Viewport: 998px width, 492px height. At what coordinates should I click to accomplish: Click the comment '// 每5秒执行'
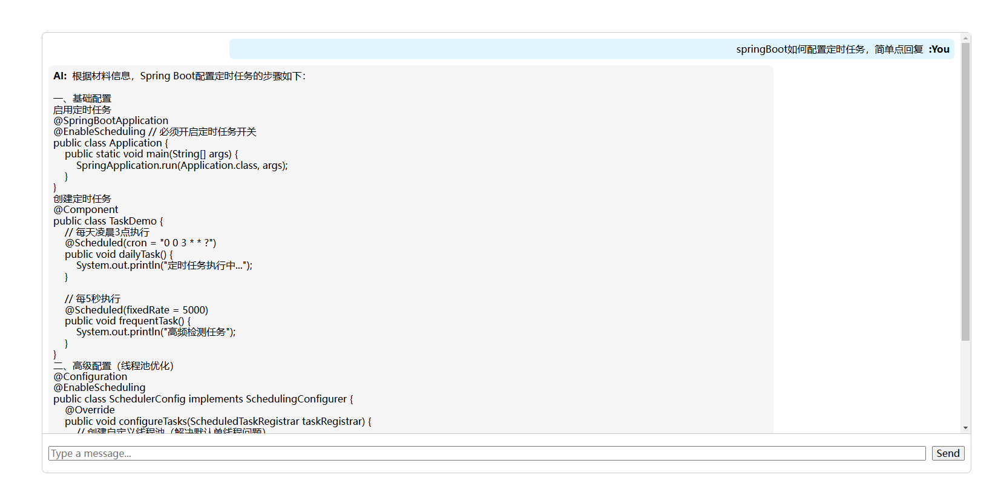[x=93, y=298]
